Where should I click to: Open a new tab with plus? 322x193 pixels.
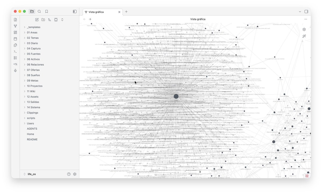(x=126, y=12)
